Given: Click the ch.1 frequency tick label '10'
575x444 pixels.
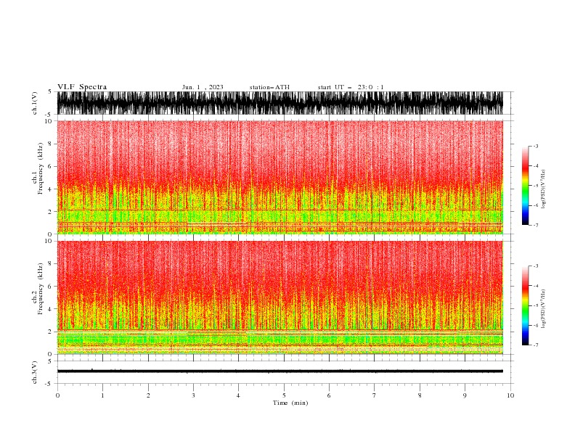Looking at the screenshot, I should 49,121.
